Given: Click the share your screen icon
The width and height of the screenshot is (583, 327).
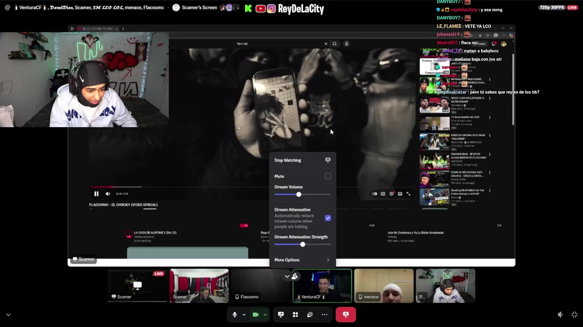Looking at the screenshot, I should point(281,314).
